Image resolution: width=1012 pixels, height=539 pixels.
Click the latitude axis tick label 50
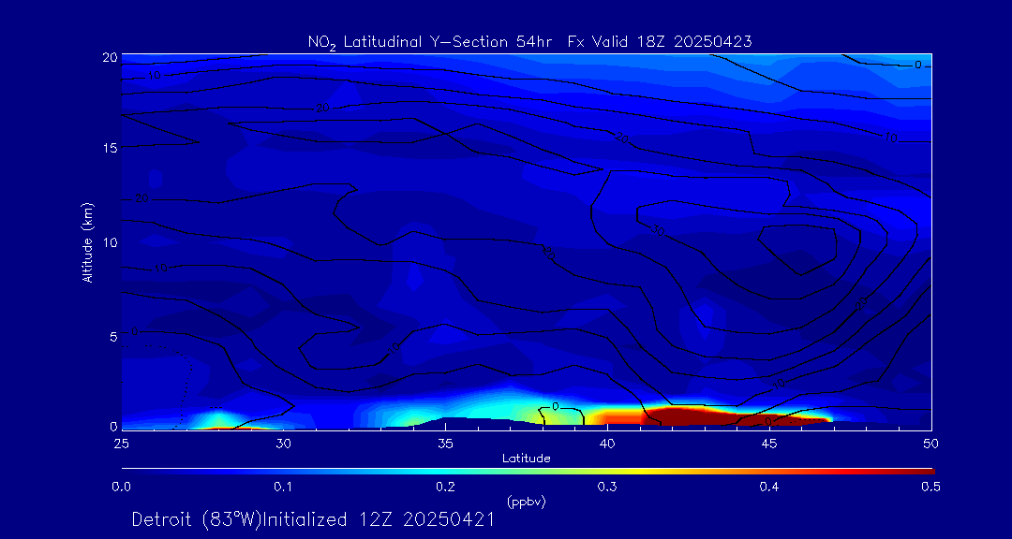coord(930,444)
